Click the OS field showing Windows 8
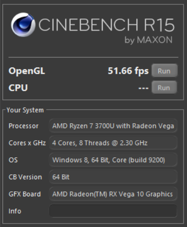This screenshot has height=227, width=187. pos(113,160)
